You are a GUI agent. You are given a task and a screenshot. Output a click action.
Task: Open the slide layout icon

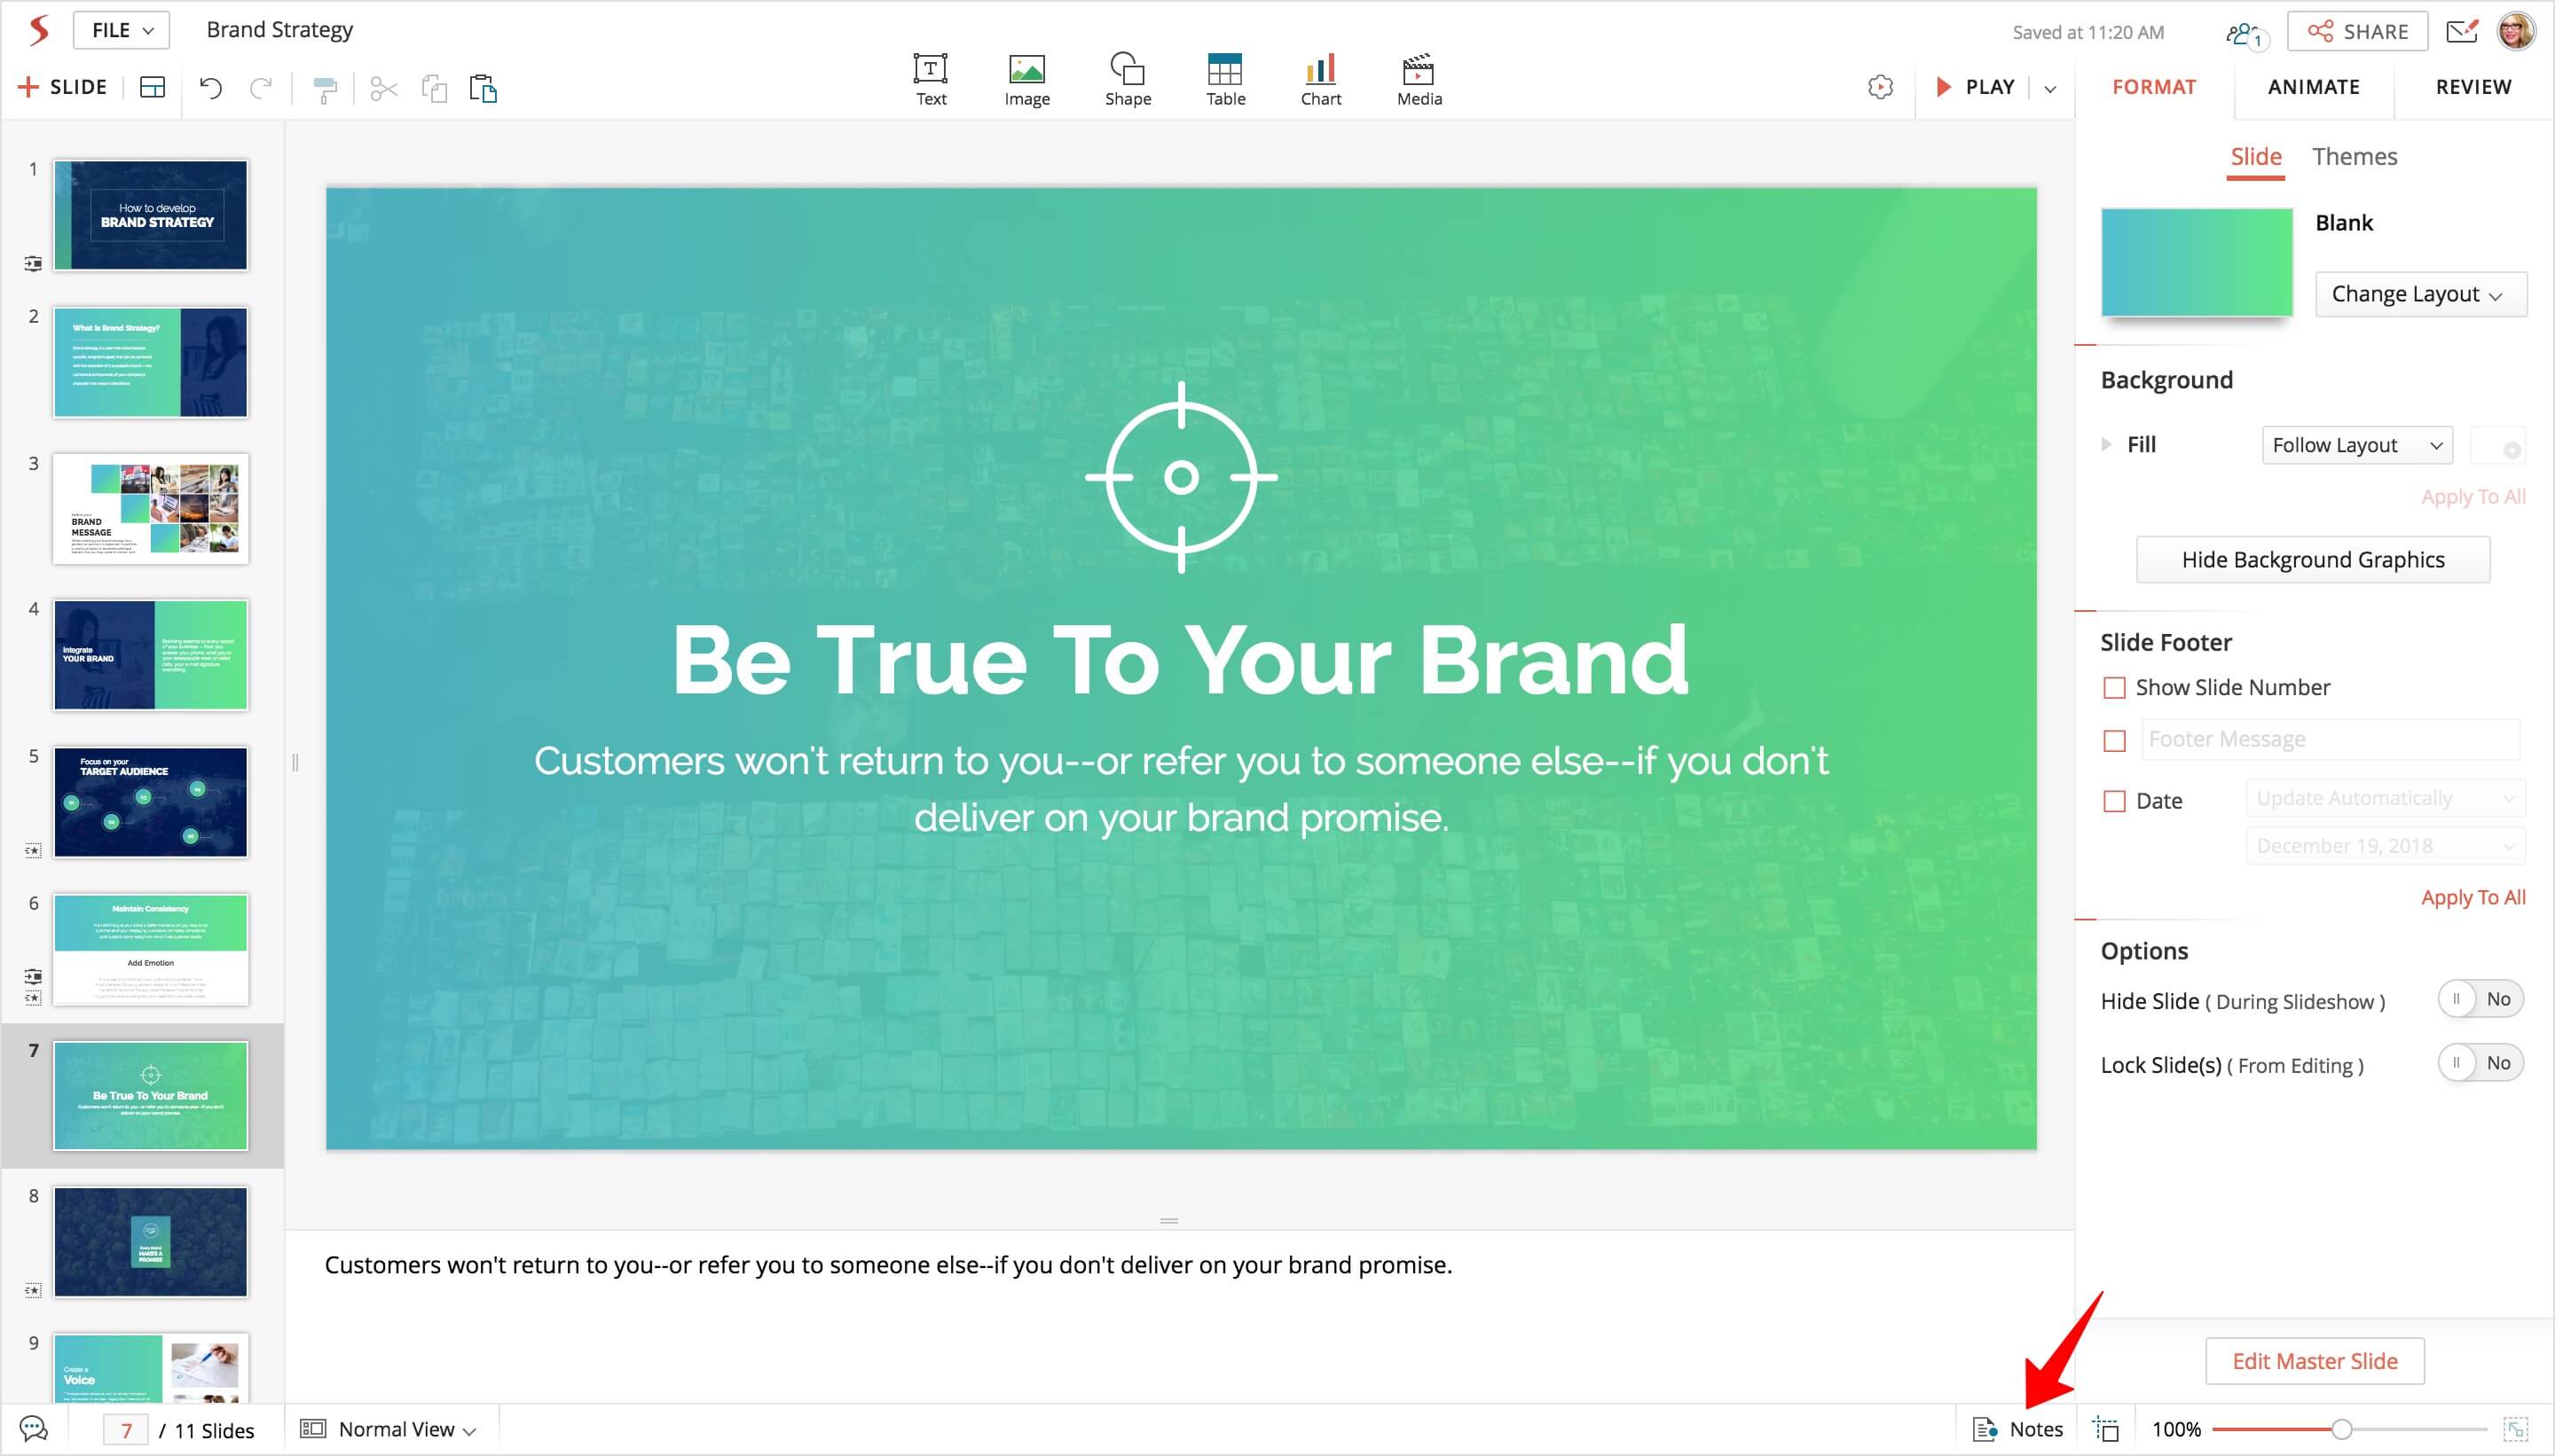(x=152, y=88)
